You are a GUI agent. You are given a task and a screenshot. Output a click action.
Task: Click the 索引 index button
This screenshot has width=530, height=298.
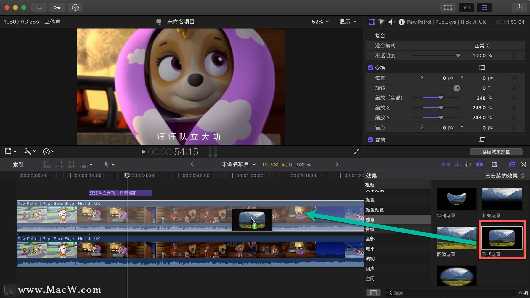coord(18,165)
